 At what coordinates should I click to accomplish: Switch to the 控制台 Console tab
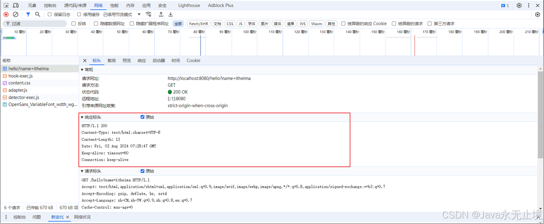point(50,6)
